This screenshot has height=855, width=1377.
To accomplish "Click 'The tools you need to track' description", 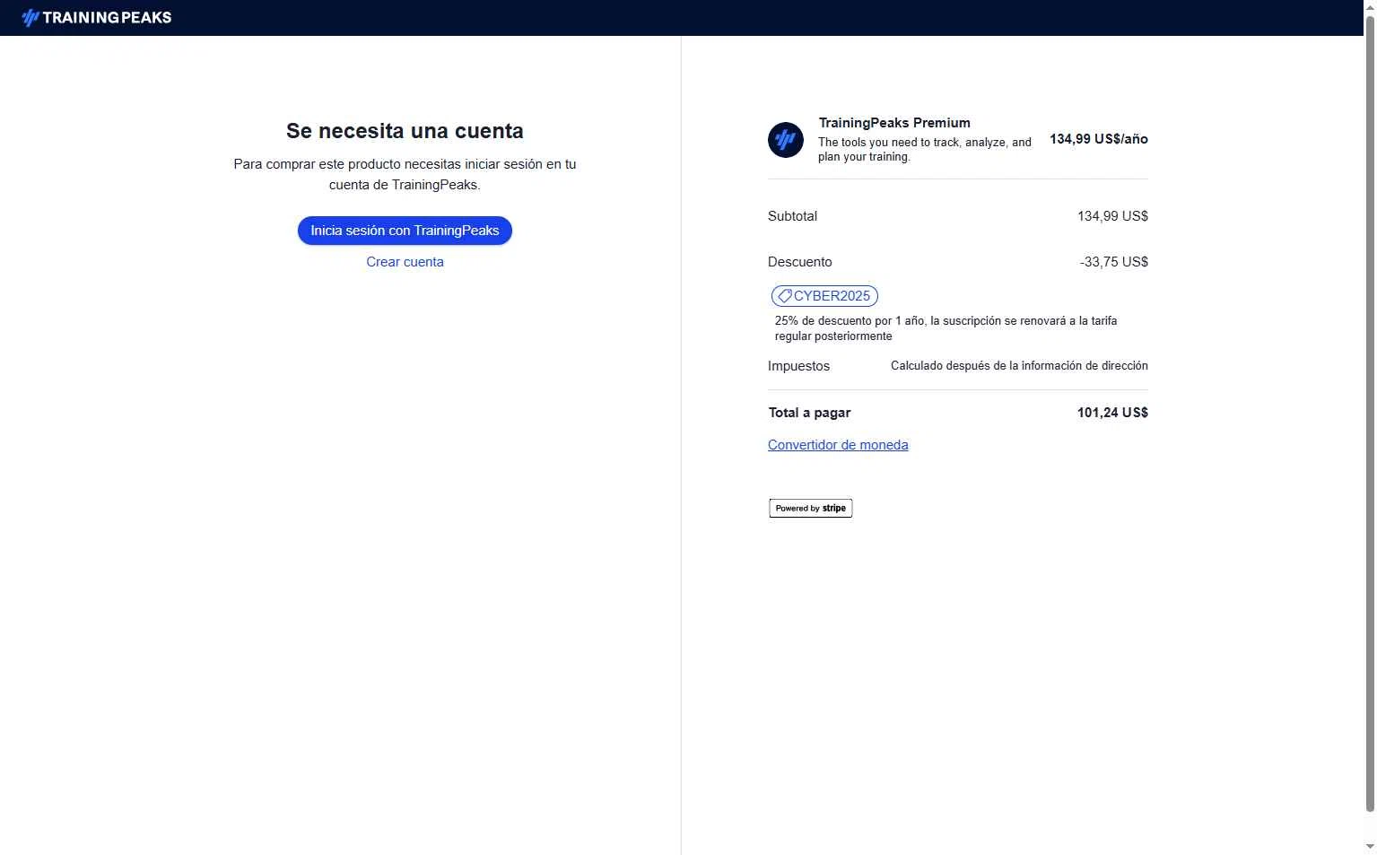I will (x=924, y=149).
